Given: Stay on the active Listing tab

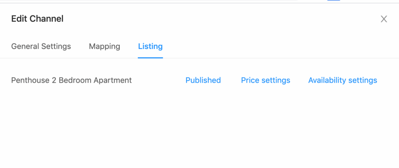Looking at the screenshot, I should pos(150,47).
